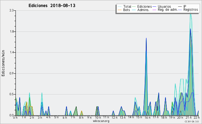Image resolution: width=202 pixels, height=124 pixels.
Task: Click the dark blue Usuarios legend swatch
Action: coord(154,7)
